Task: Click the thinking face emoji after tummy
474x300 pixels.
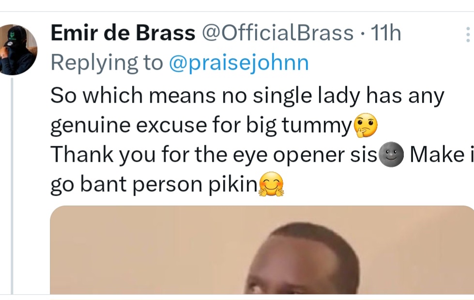Action: tap(365, 126)
